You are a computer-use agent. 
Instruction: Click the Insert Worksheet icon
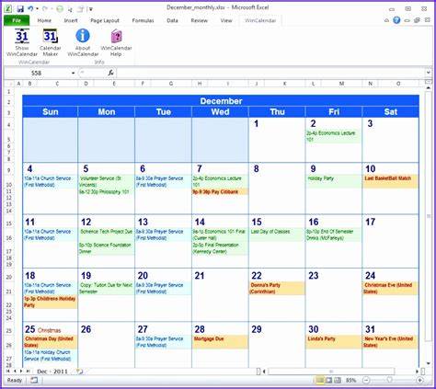pyautogui.click(x=79, y=372)
